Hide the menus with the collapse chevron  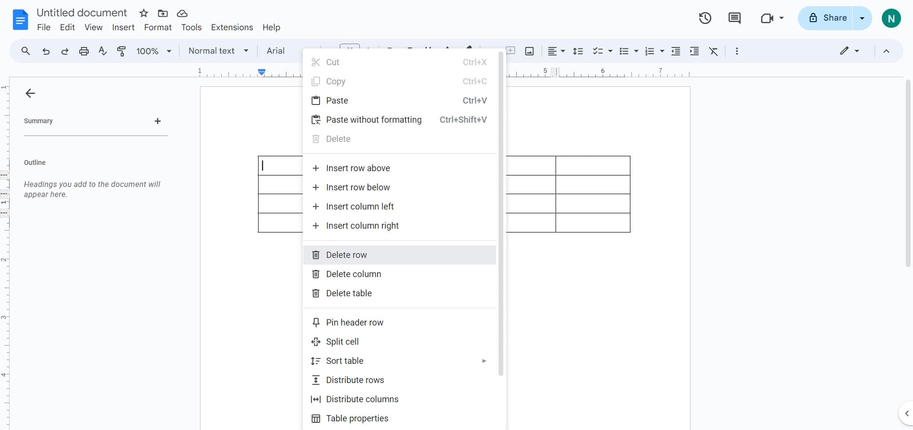coord(886,51)
